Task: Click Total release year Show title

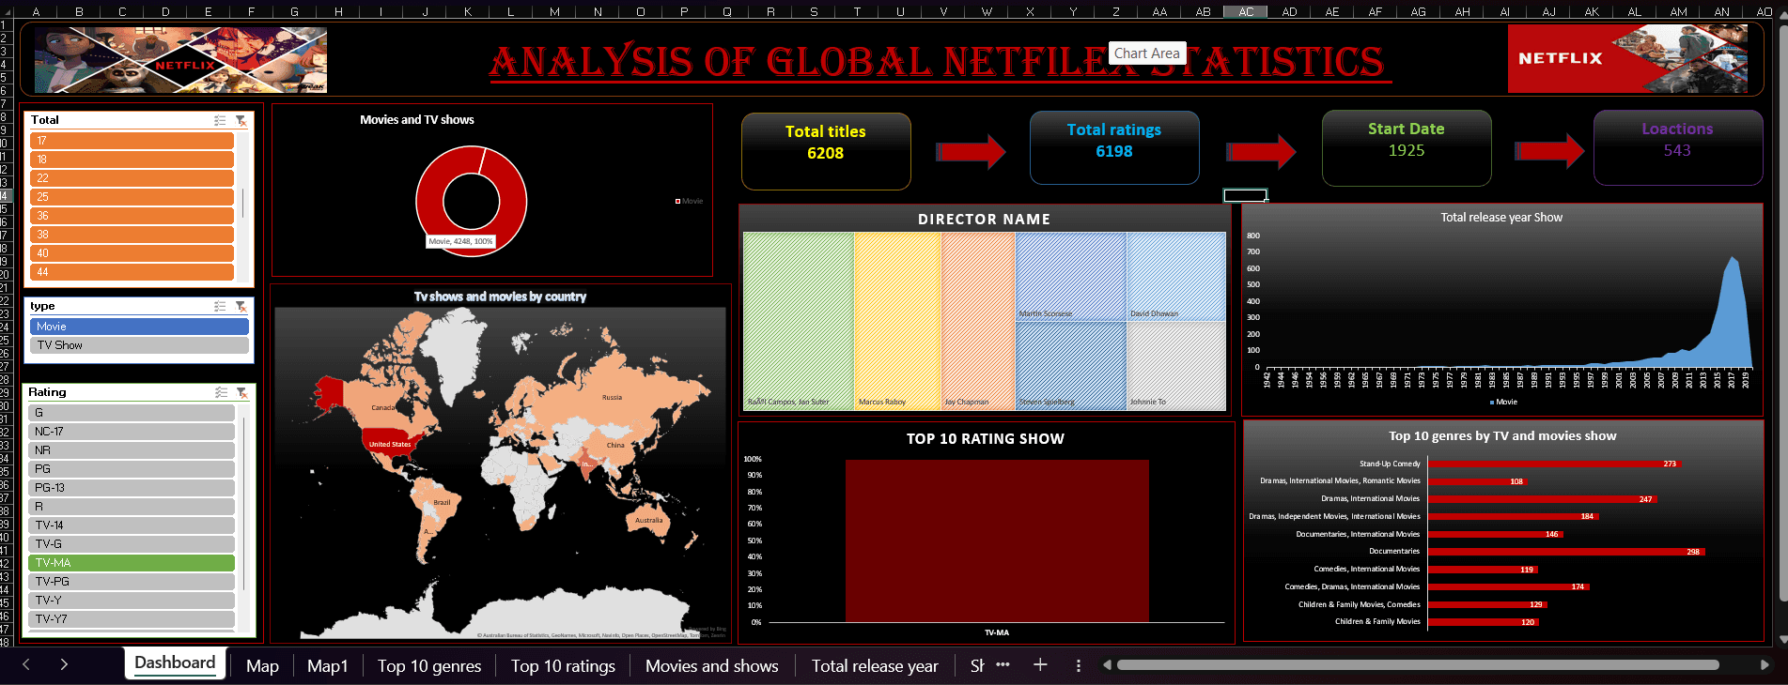Action: click(1501, 217)
